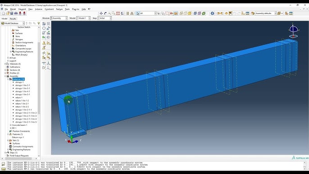The width and height of the screenshot is (309, 174).
Task: Save the model database
Action: pyautogui.click(x=12, y=14)
